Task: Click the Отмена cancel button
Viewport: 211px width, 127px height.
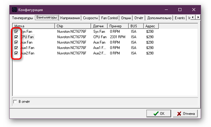Action: pyautogui.click(x=185, y=114)
